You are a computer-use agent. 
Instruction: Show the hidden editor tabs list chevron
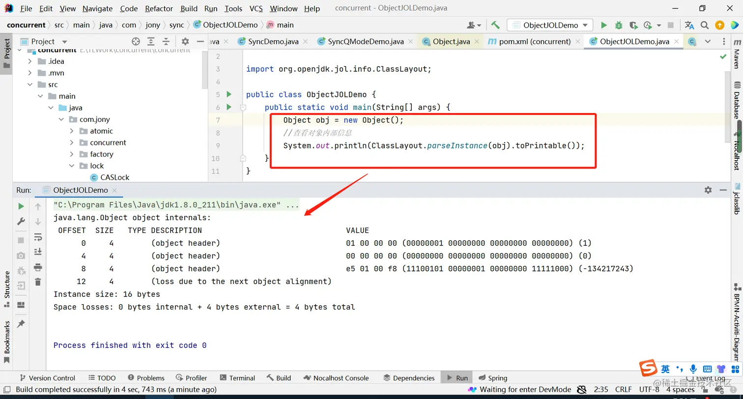pos(708,42)
